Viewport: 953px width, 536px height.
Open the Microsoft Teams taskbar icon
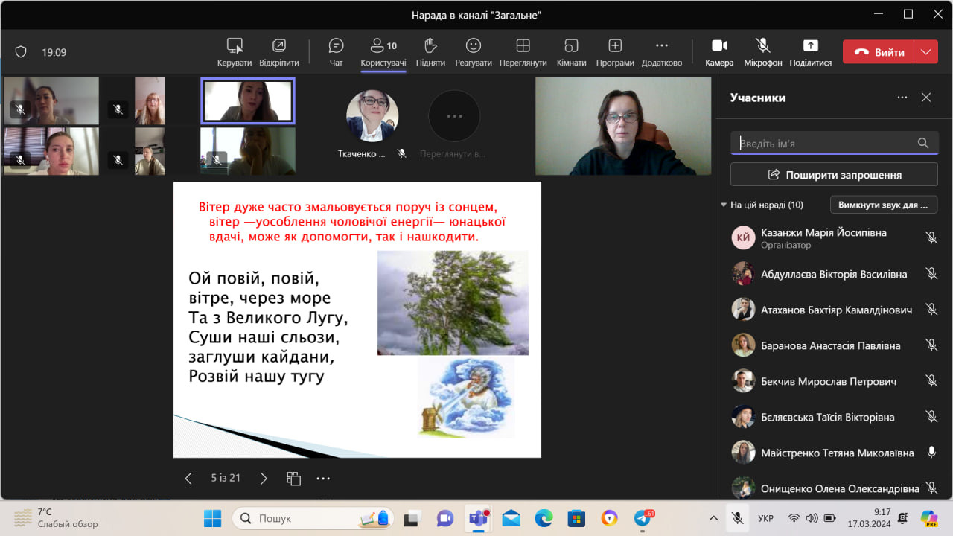click(477, 518)
